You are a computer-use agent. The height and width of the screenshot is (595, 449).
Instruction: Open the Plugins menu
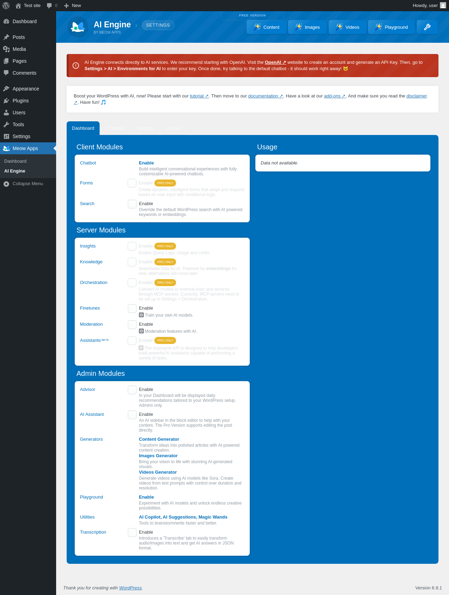(x=28, y=101)
